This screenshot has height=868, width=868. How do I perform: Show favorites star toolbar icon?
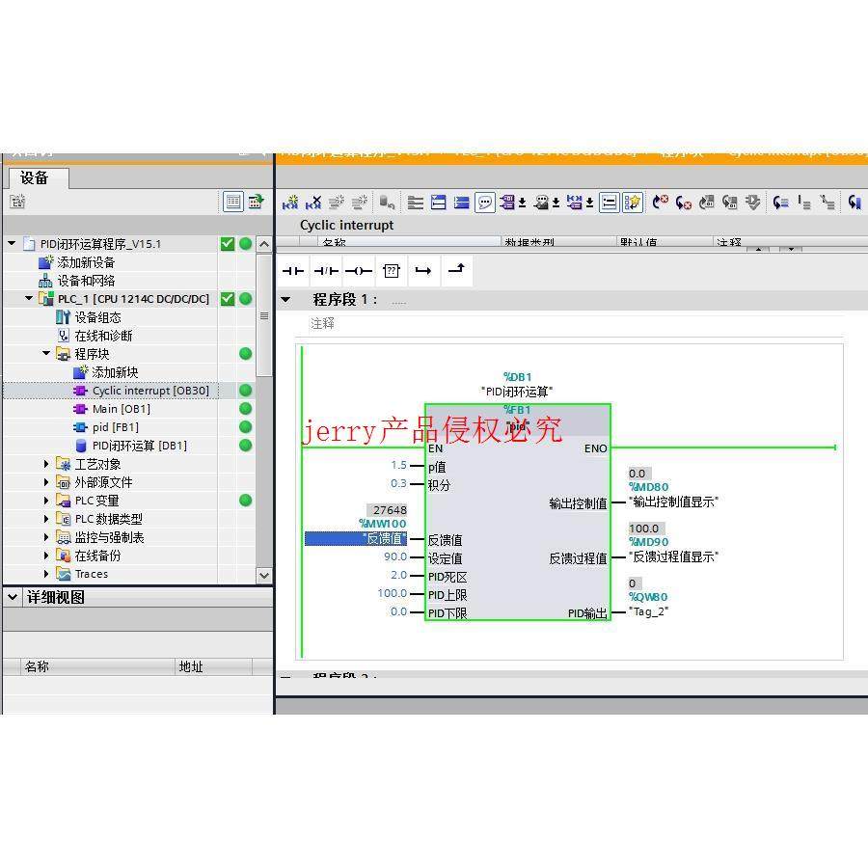632,203
